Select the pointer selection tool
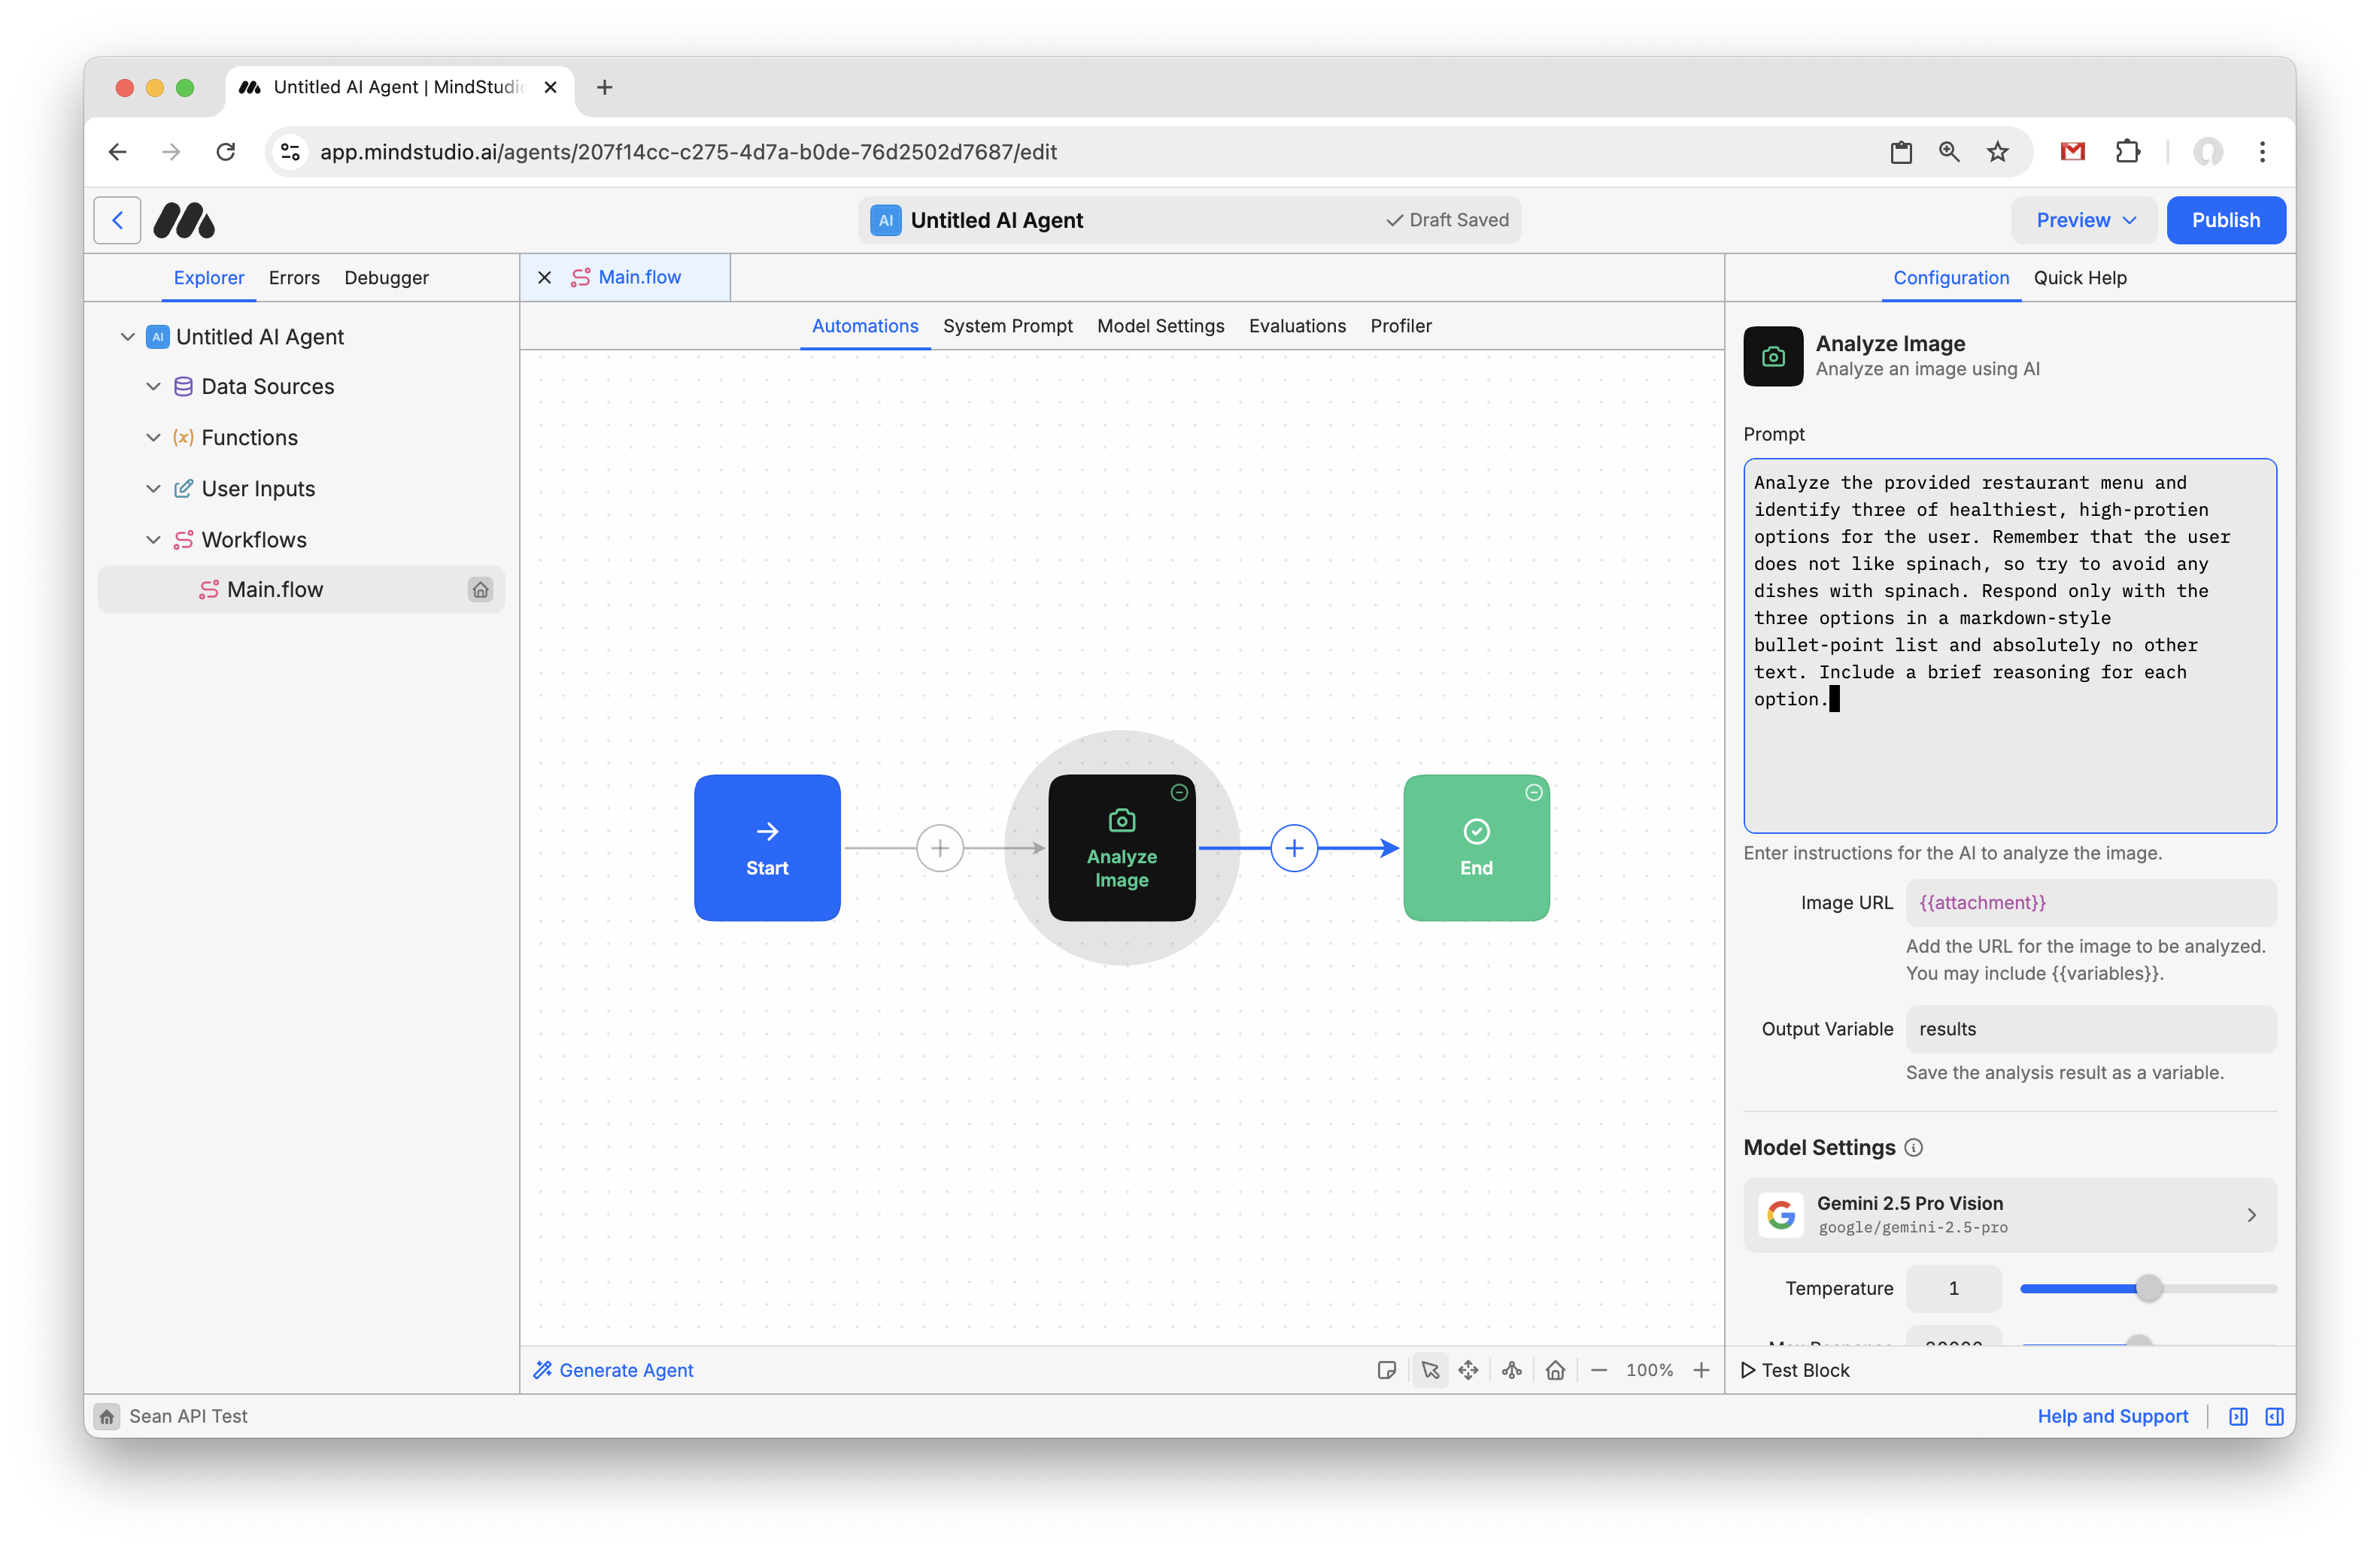 pos(1430,1370)
